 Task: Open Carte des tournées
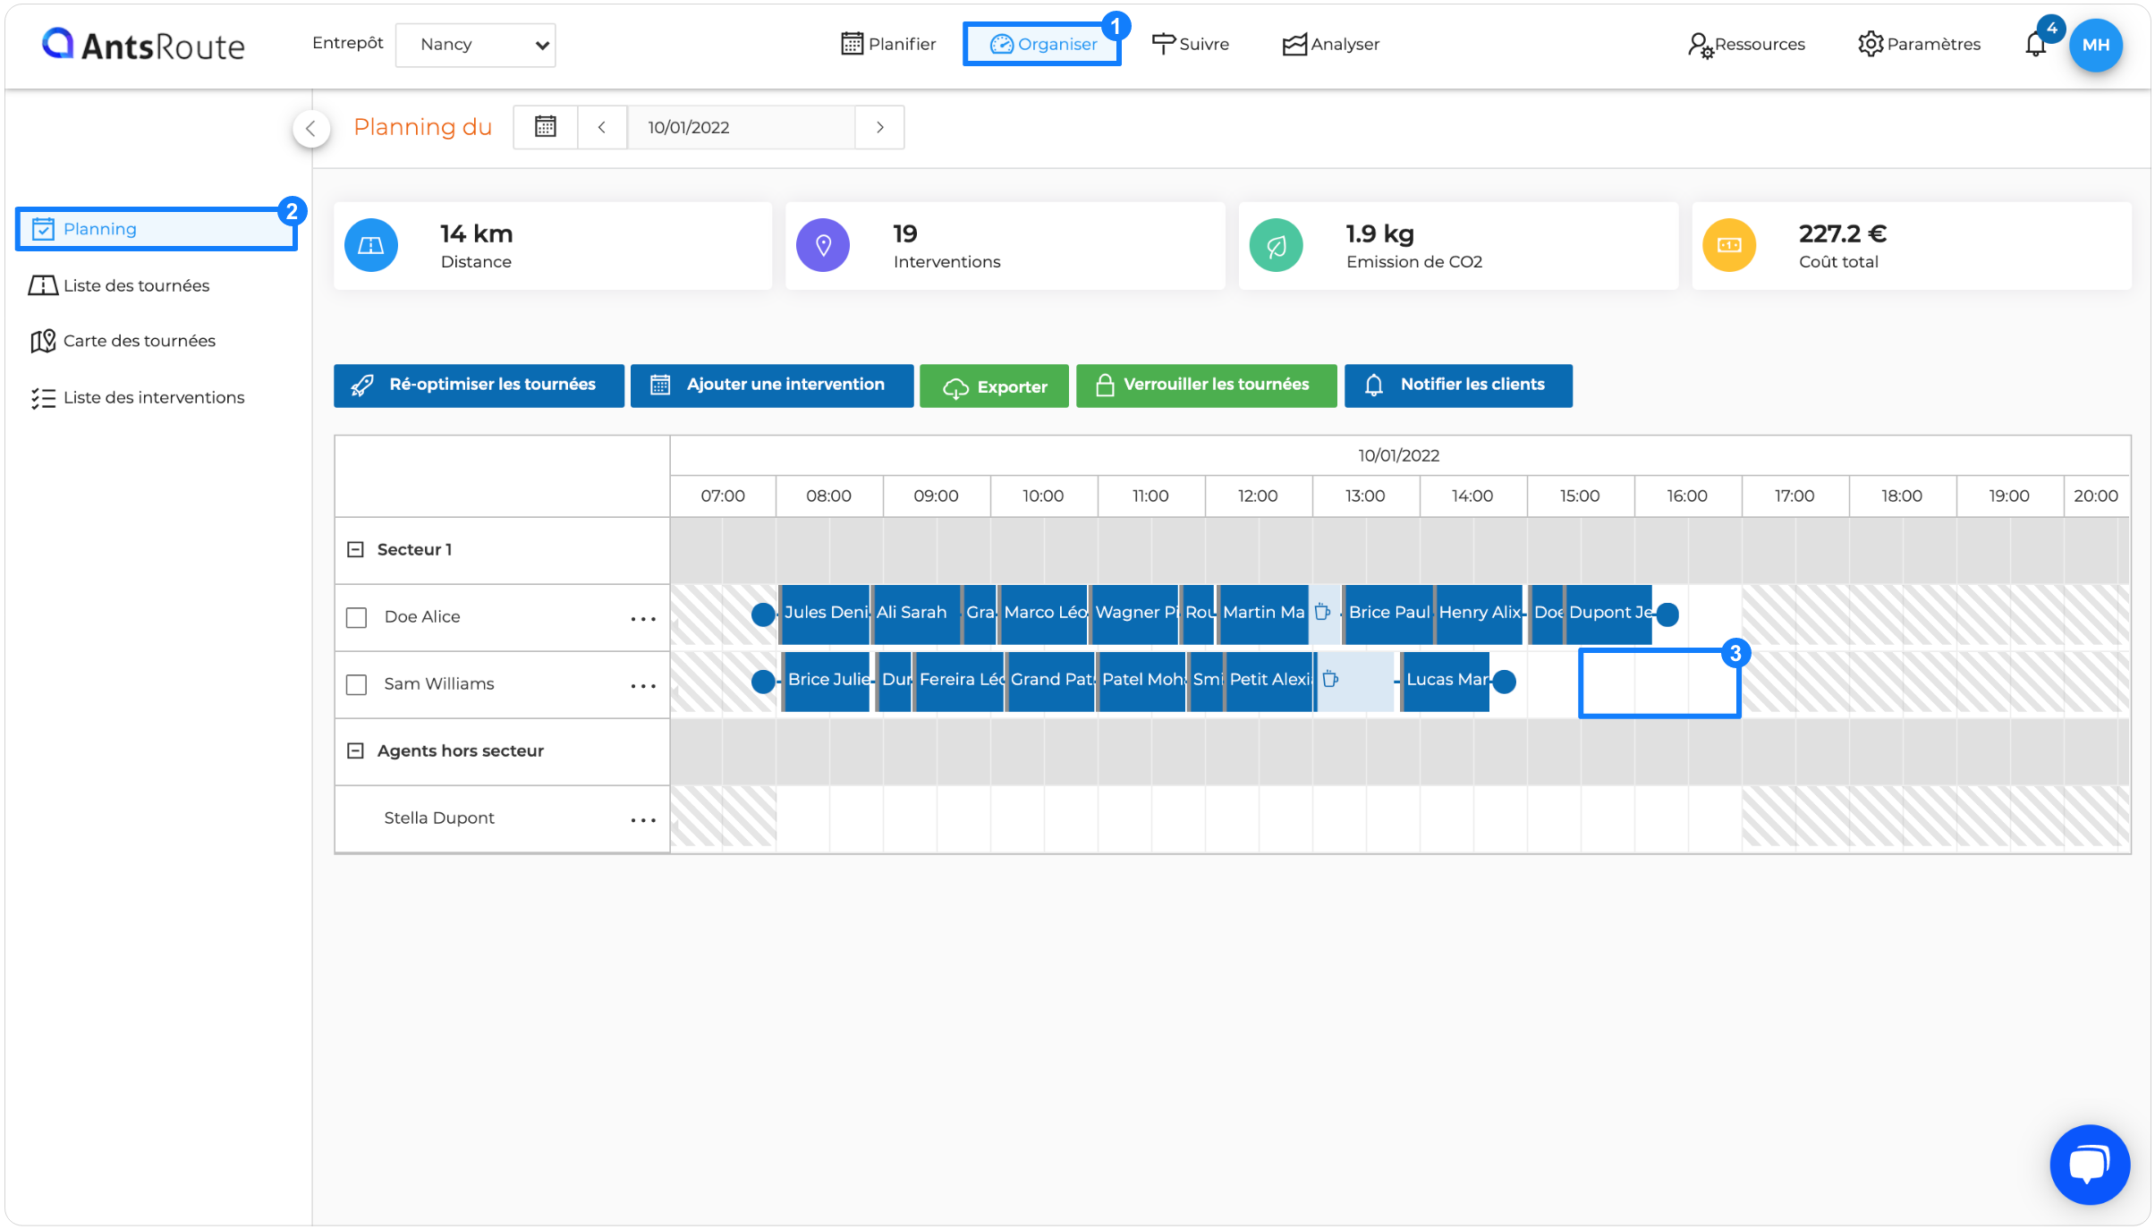[x=123, y=341]
